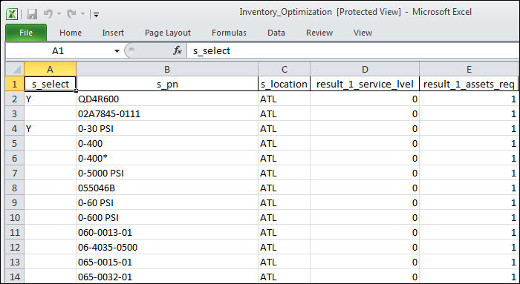Image resolution: width=520 pixels, height=284 pixels.
Task: Select row 1 header
Action: point(15,84)
